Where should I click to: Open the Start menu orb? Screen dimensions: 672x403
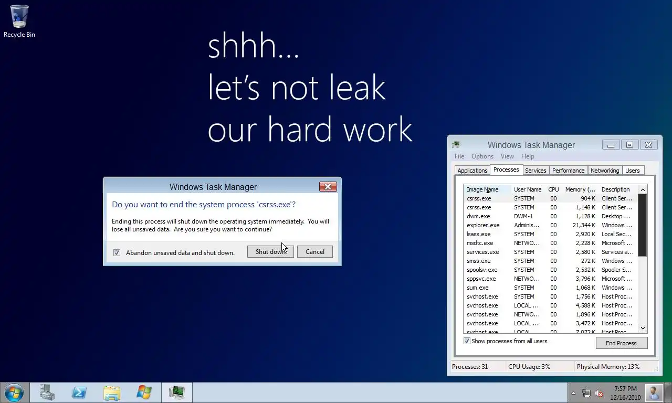(14, 393)
